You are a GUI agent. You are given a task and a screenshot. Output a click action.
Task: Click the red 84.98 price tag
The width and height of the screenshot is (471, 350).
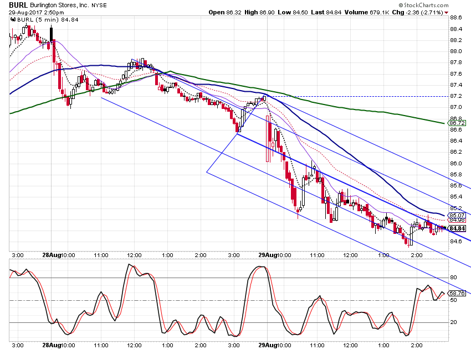(x=457, y=220)
